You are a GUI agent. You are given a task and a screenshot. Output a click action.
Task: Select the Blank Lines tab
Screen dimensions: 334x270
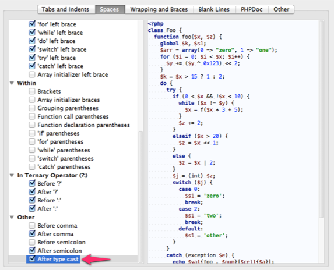(x=214, y=9)
